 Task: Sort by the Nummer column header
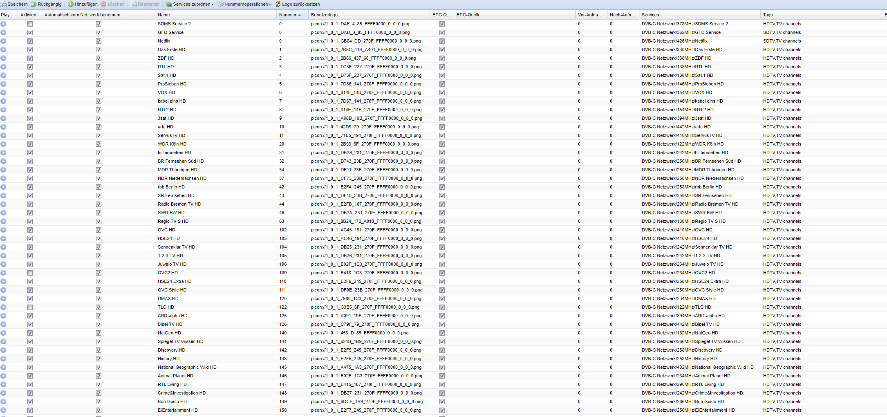pyautogui.click(x=292, y=15)
